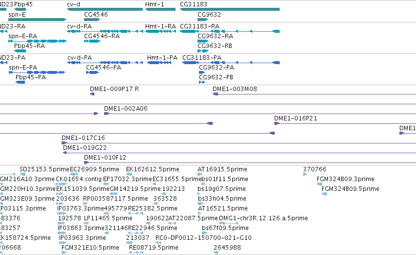Select the DME1-003M08 BAC label
The height and width of the screenshot is (255, 416).
pos(235,89)
